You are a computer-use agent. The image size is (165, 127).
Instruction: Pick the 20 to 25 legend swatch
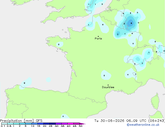pos(47,124)
